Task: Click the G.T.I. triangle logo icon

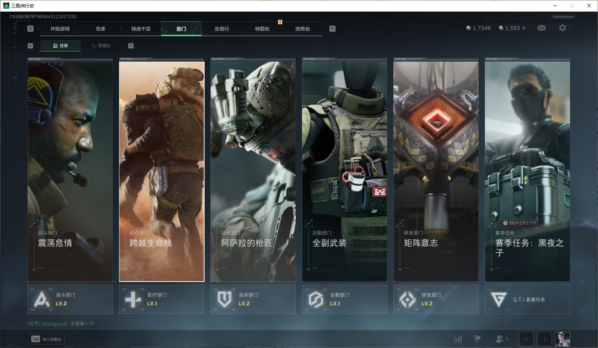Action: 498,299
